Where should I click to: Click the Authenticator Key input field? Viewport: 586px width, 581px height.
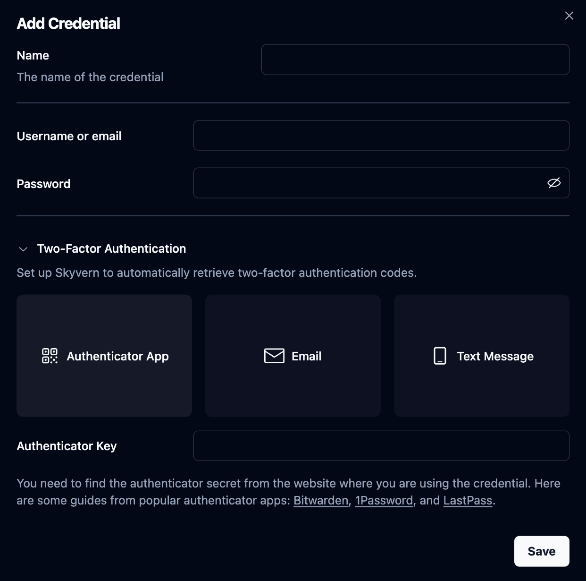(x=381, y=445)
